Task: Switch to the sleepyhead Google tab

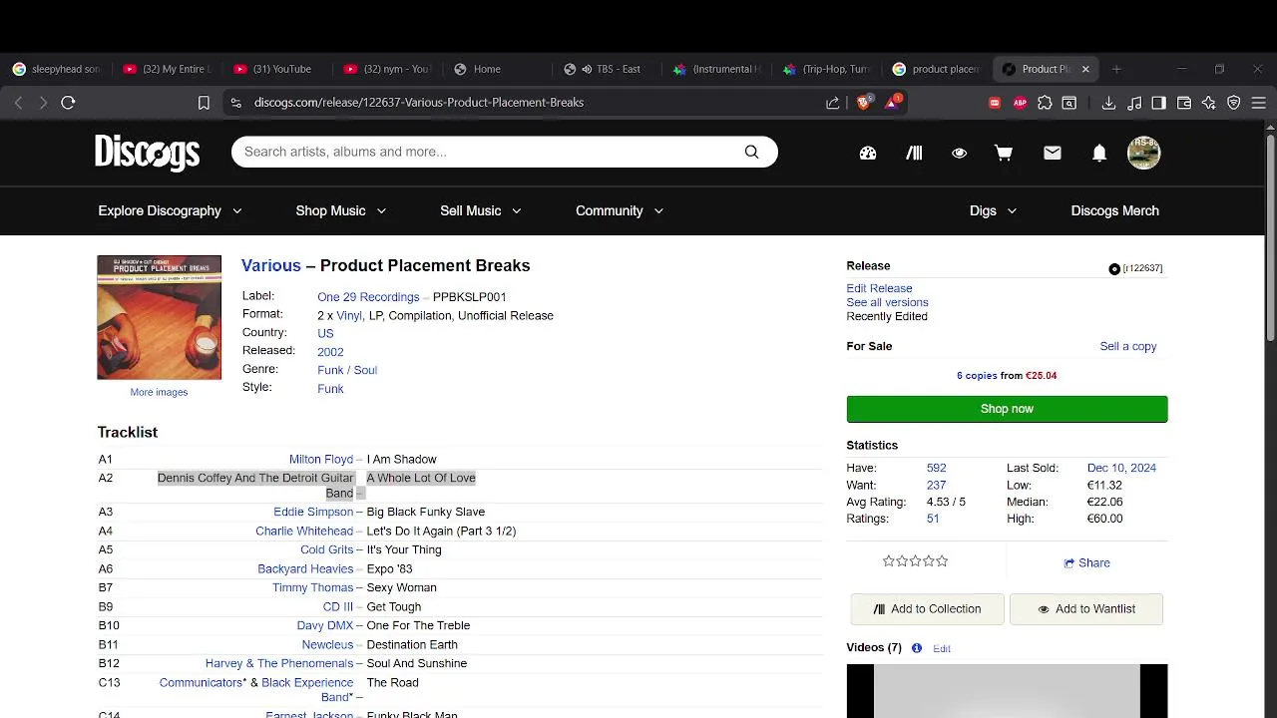Action: click(56, 69)
